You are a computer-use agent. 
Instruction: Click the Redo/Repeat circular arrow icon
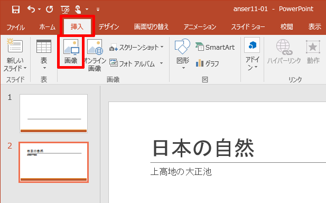point(49,10)
